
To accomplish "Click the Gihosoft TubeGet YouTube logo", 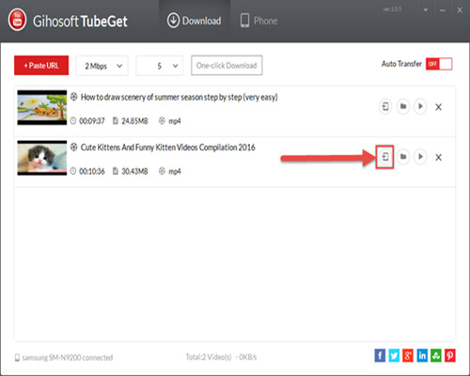I will click(x=17, y=21).
